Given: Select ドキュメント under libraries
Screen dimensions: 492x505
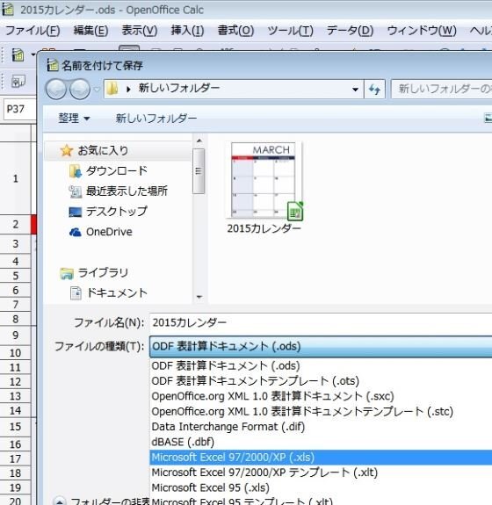Looking at the screenshot, I should tap(117, 293).
